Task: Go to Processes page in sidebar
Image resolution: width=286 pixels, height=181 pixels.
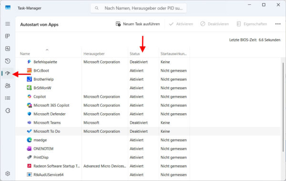Action: [x=8, y=36]
